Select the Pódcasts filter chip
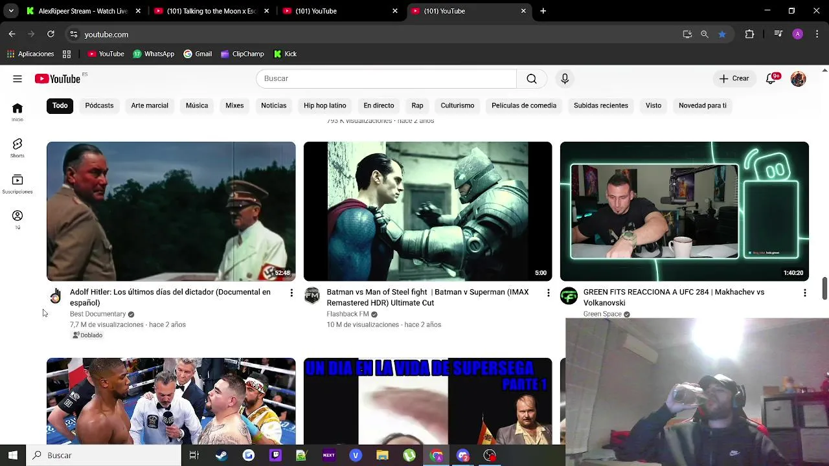Screen dimensions: 829x466 pos(99,105)
